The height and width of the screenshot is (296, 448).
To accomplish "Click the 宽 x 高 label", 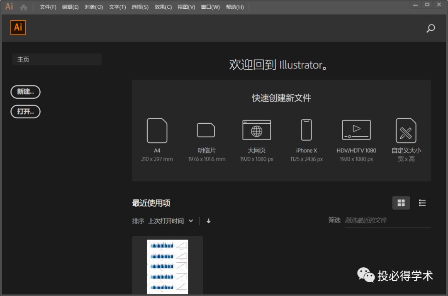I will coord(406,159).
